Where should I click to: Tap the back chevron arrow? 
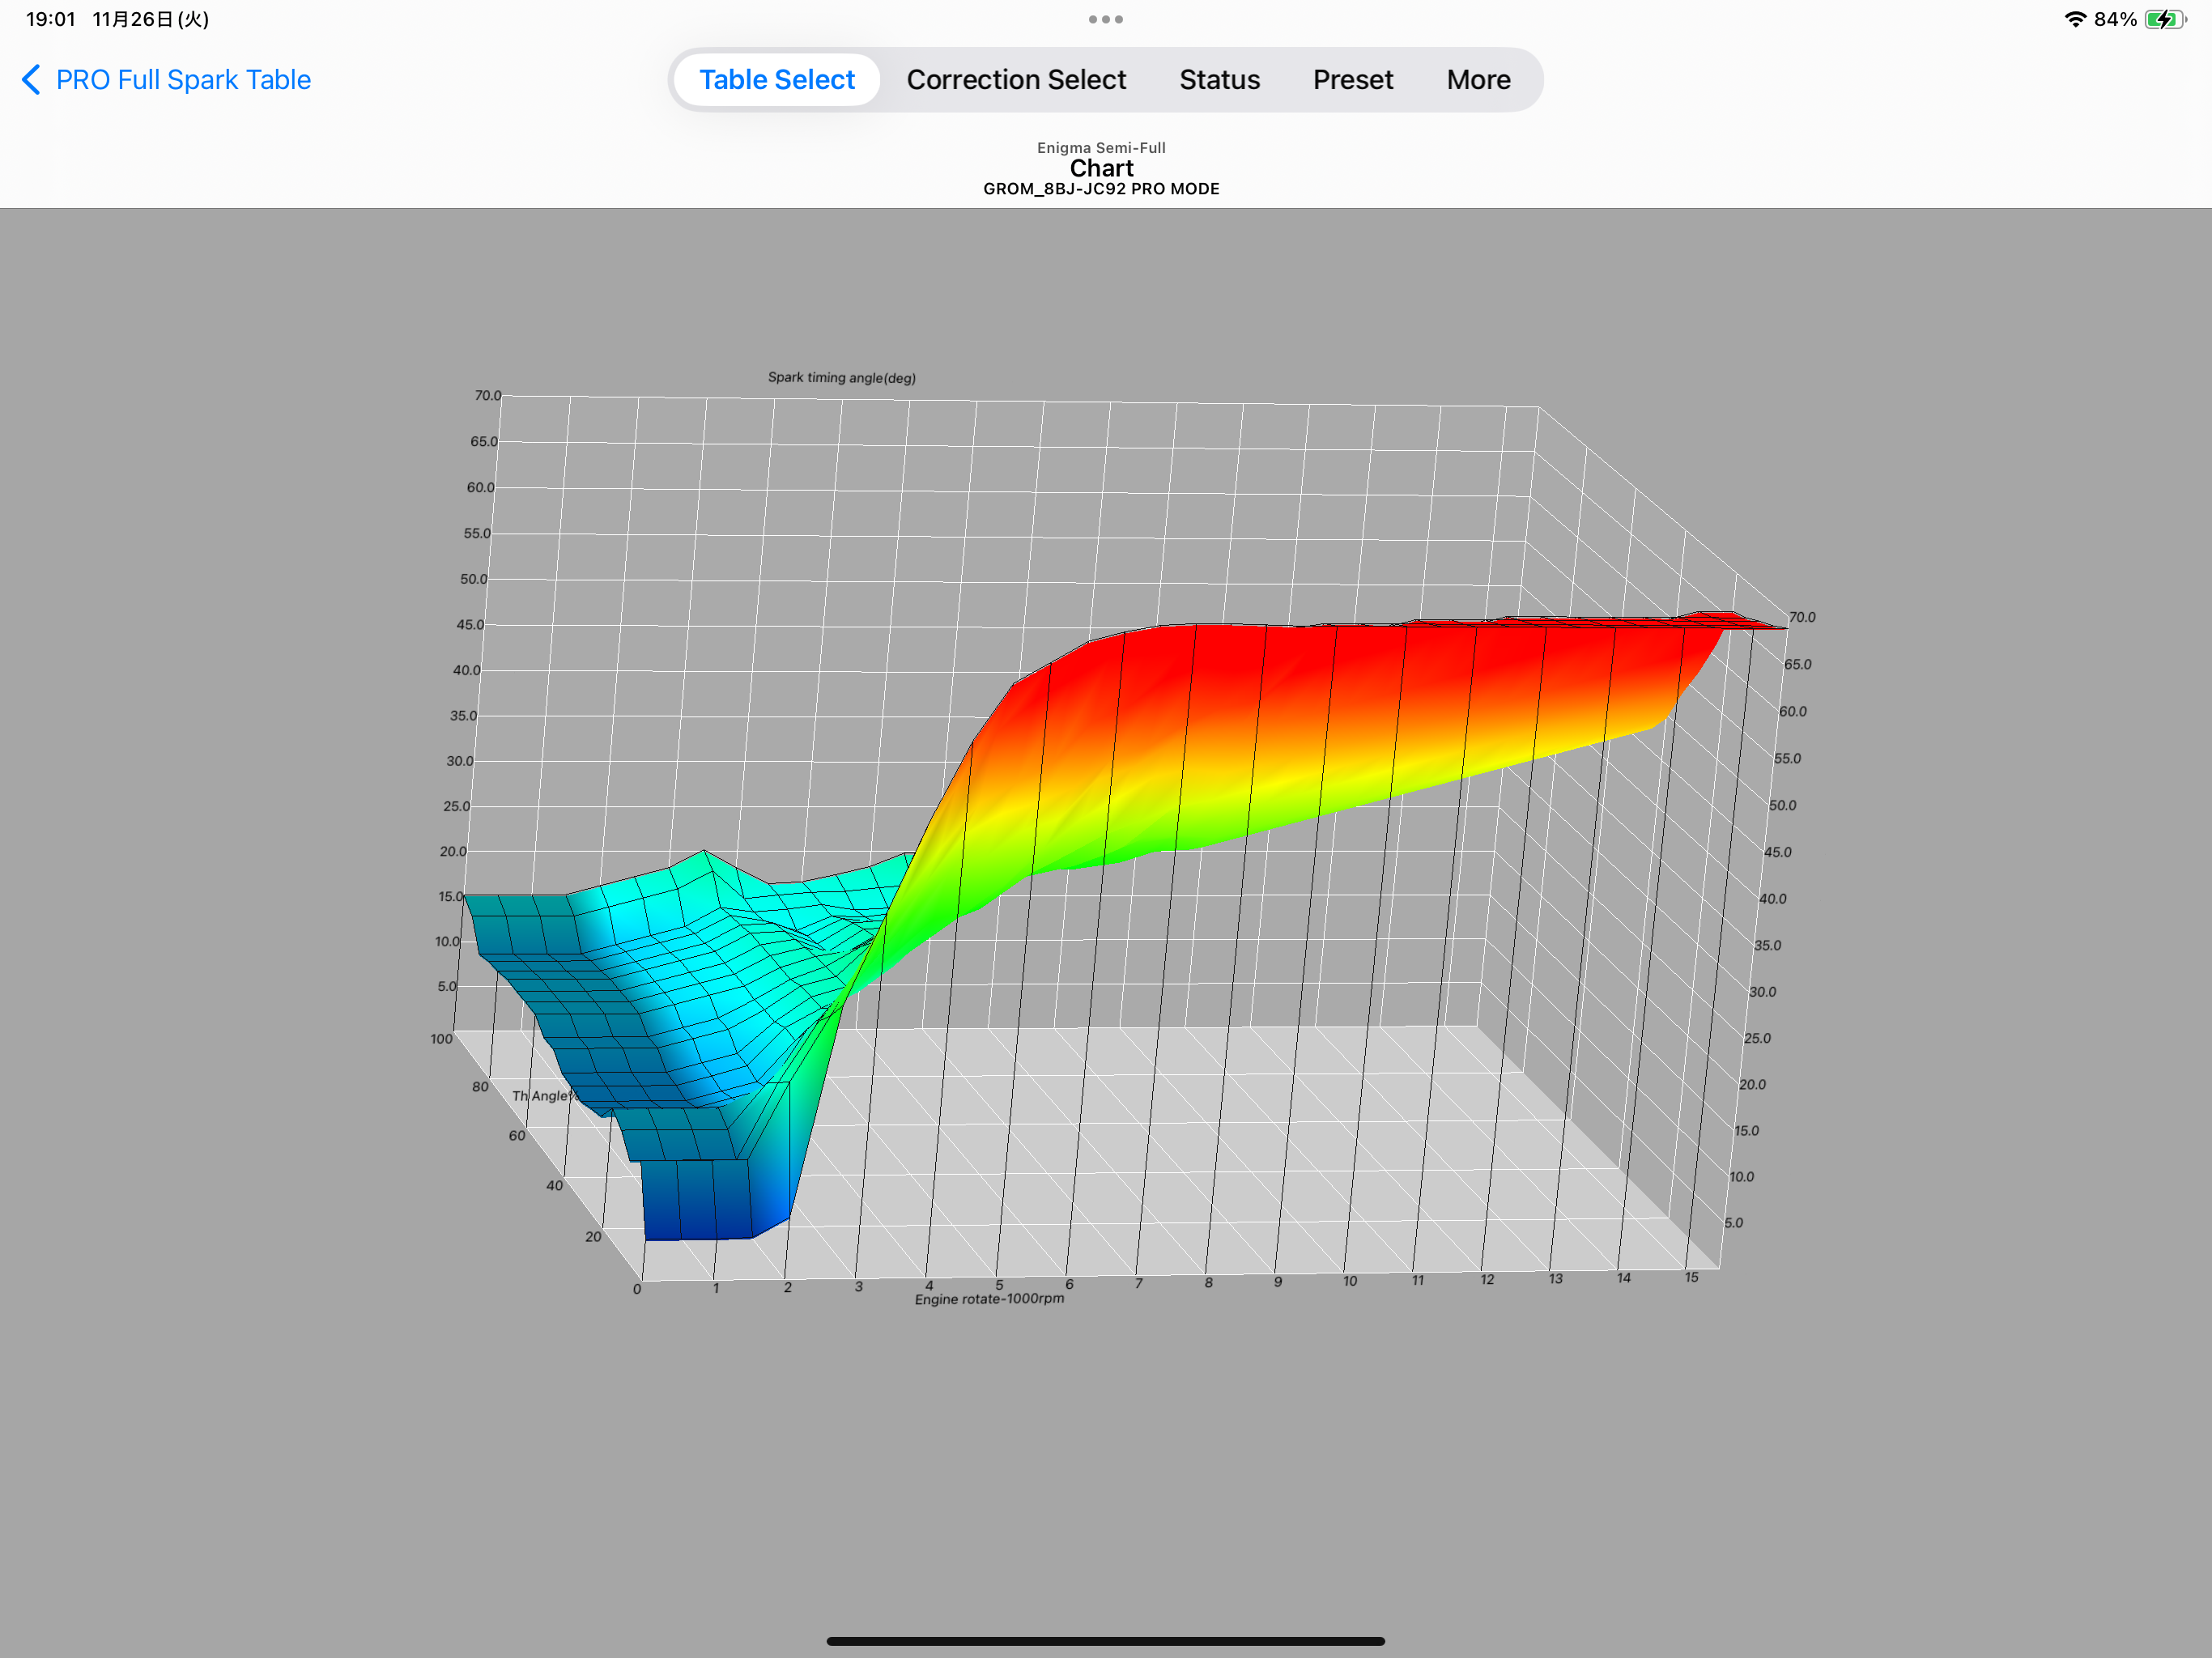(x=31, y=80)
